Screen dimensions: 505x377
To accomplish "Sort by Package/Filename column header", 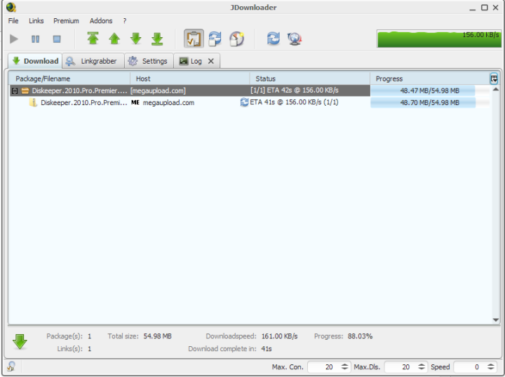I will tap(69, 78).
